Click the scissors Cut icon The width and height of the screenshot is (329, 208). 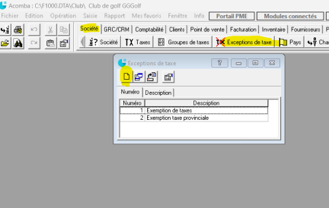50,30
